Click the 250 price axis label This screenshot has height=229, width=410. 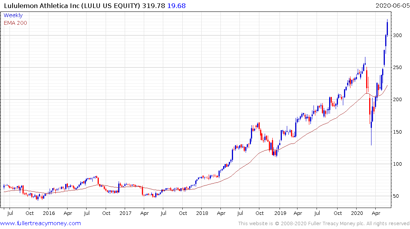tap(397, 68)
